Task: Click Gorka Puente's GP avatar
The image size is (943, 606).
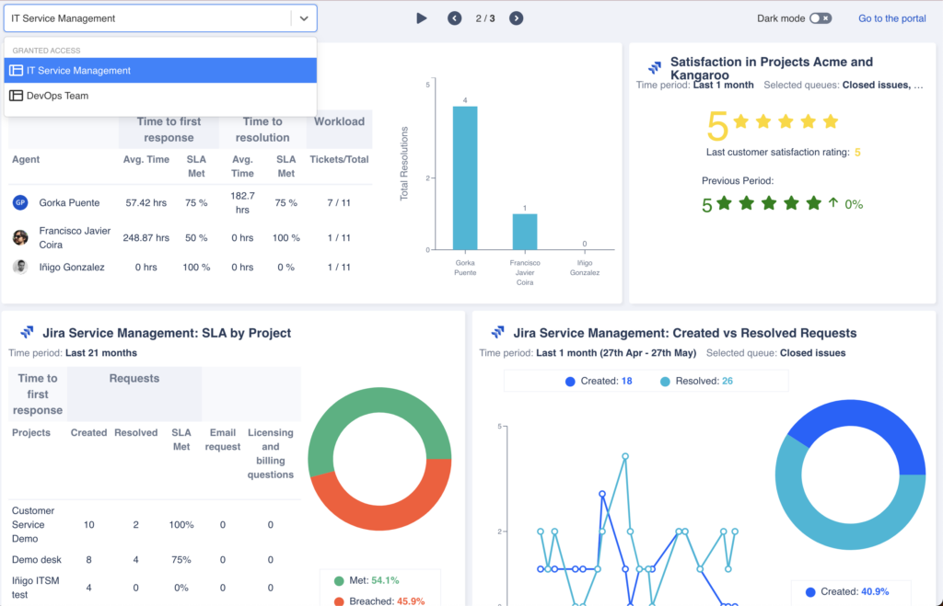Action: coord(20,202)
